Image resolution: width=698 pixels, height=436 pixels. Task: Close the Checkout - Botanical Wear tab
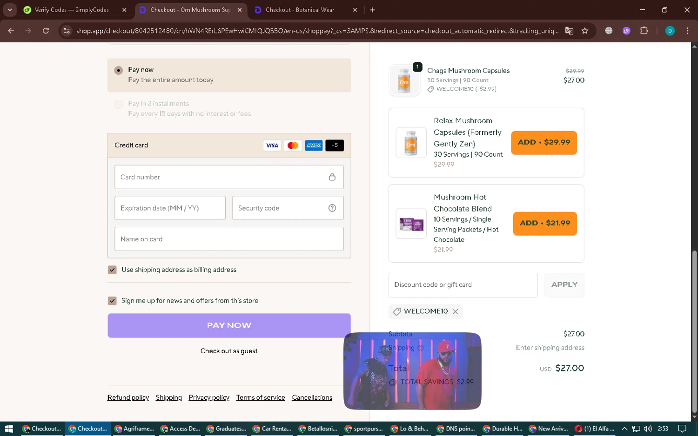(x=355, y=10)
